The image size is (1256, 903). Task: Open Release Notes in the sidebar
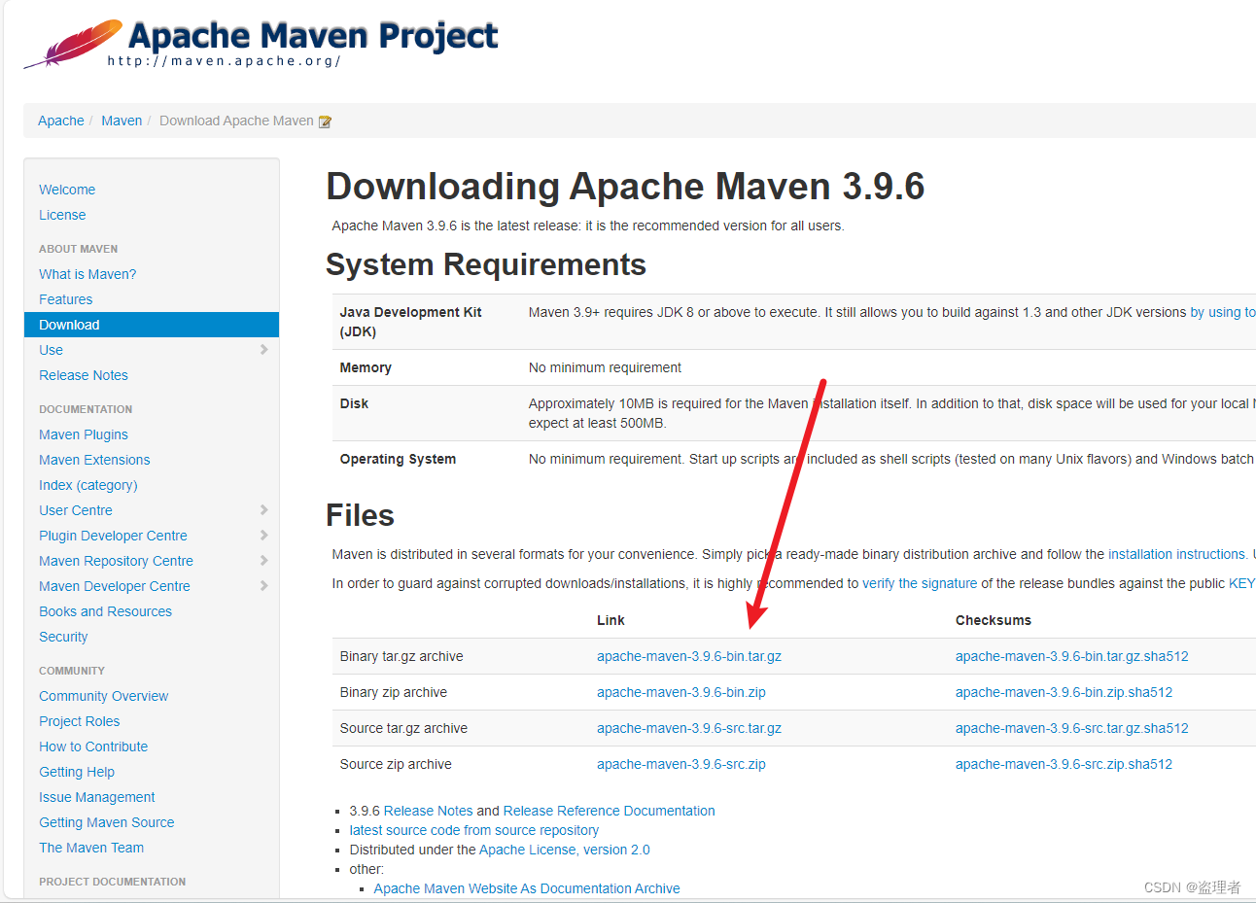[x=84, y=375]
